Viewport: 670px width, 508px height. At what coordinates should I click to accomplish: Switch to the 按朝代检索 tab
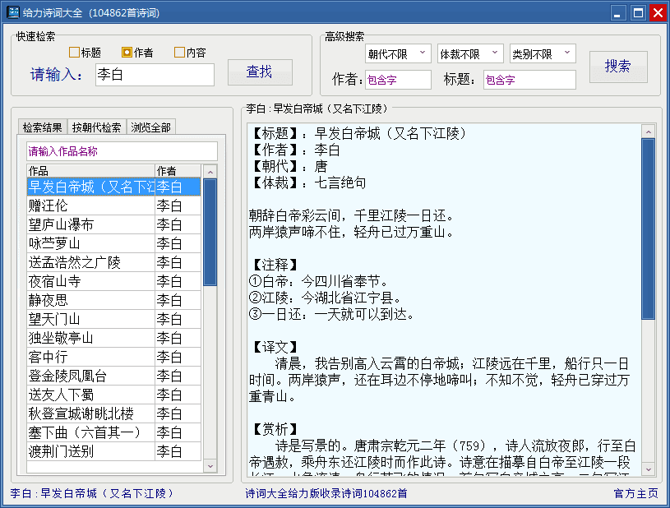click(x=96, y=127)
